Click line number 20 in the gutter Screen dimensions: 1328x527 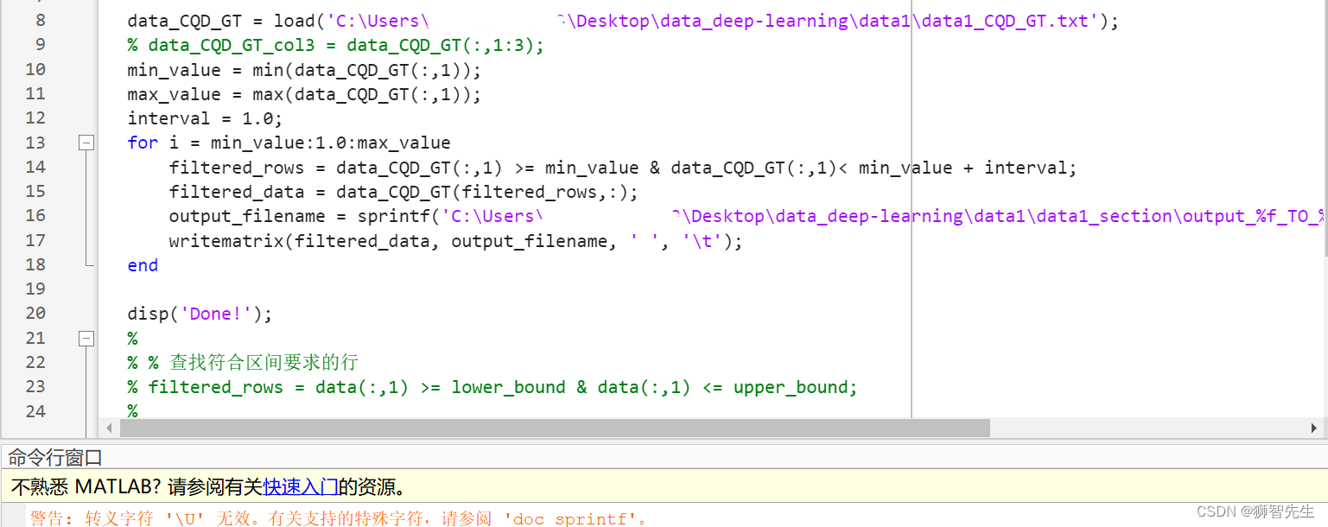(x=35, y=313)
